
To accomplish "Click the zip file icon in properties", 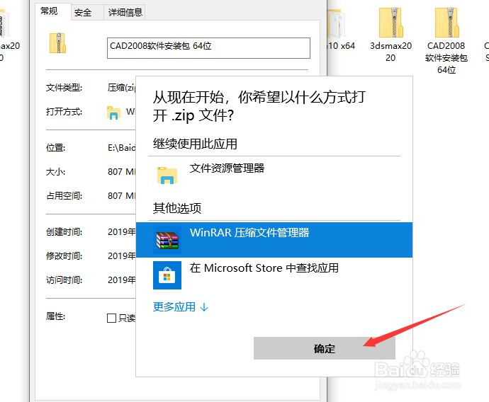I will (57, 43).
